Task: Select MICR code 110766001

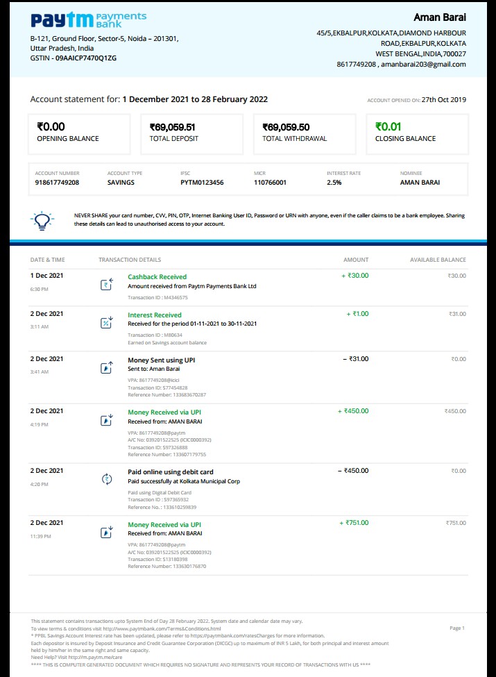Action: [270, 182]
